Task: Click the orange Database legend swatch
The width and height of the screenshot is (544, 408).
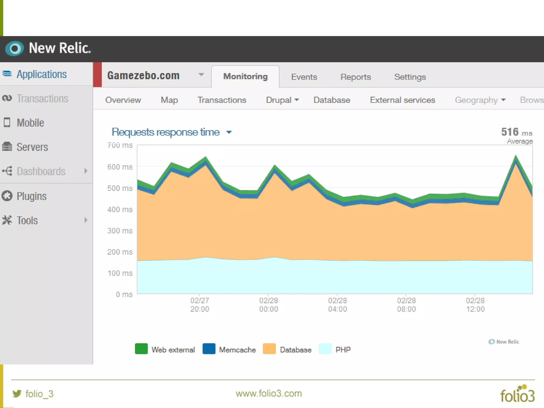Action: pos(269,349)
